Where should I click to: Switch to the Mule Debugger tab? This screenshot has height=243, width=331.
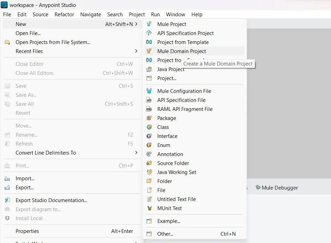click(276, 188)
